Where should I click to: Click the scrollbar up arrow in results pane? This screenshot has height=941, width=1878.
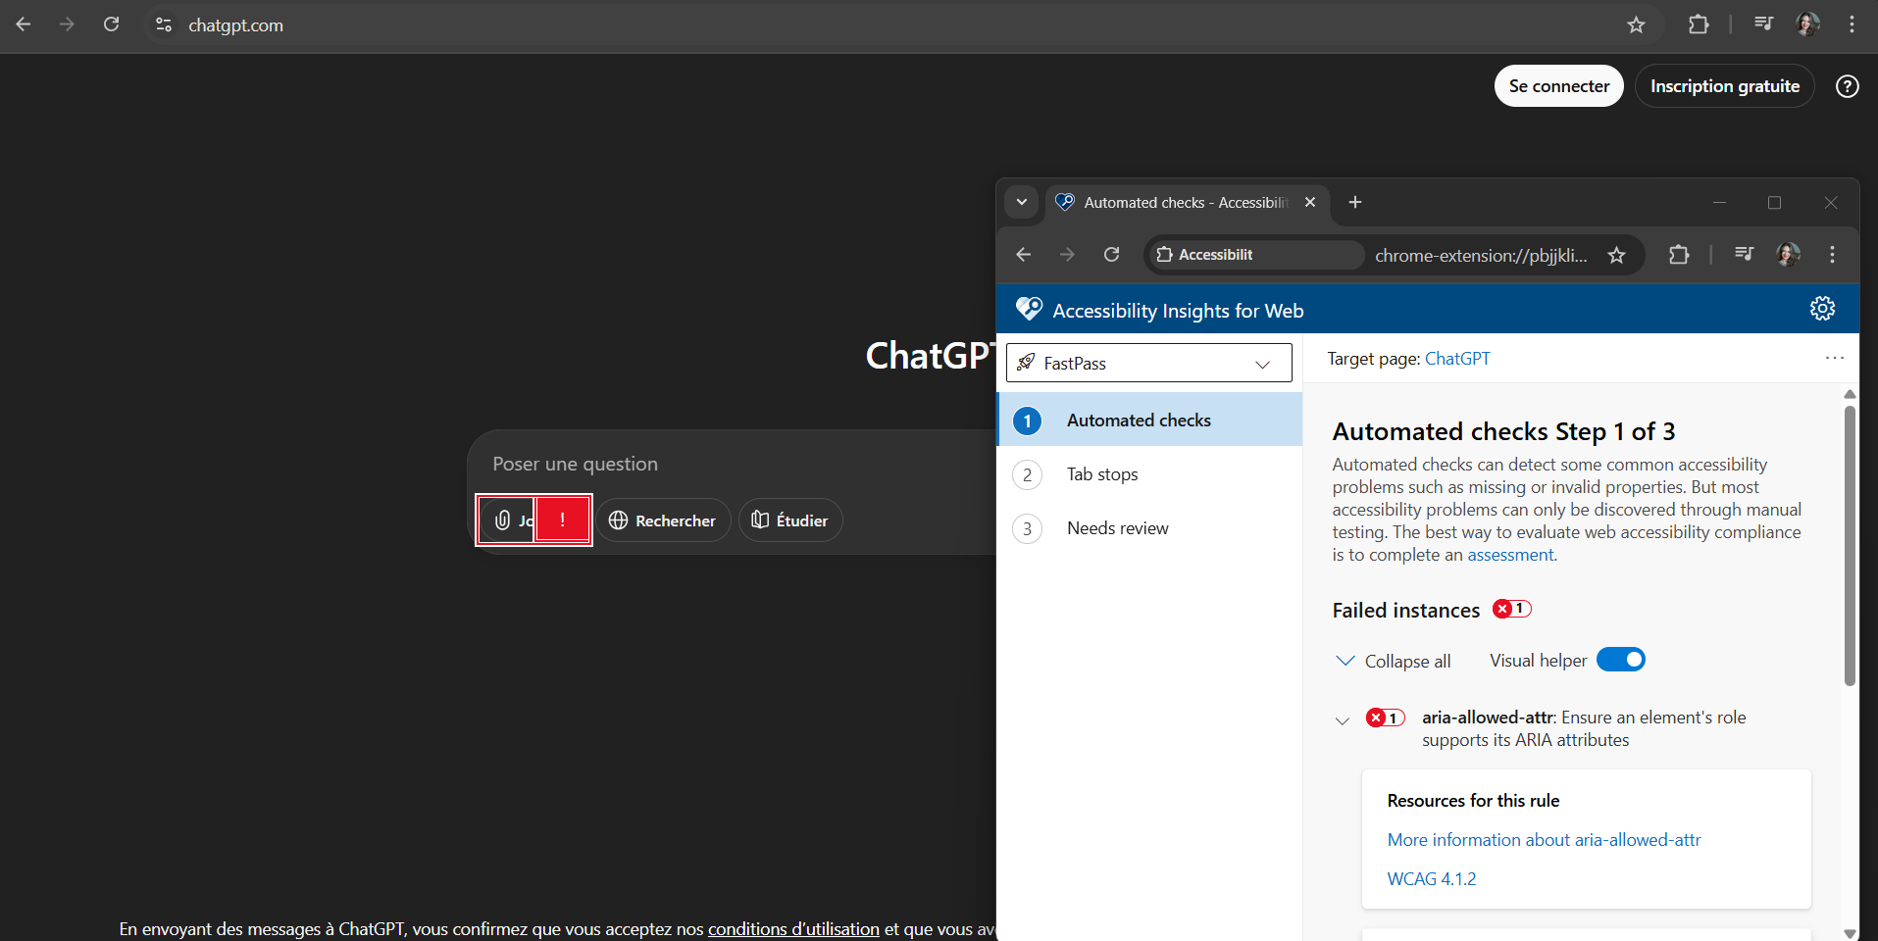[1850, 394]
